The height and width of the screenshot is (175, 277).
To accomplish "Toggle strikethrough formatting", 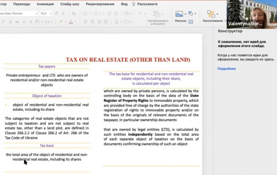I will coord(17,22).
